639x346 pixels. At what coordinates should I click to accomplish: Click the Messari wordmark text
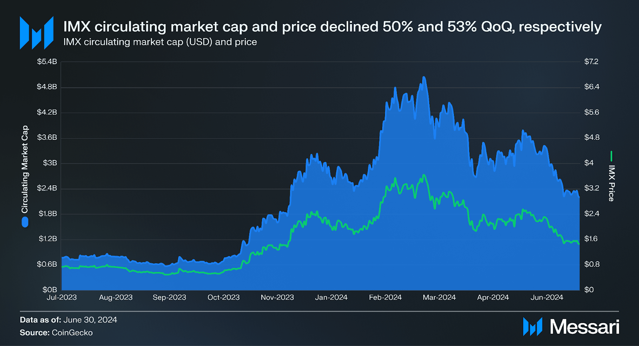tap(584, 327)
